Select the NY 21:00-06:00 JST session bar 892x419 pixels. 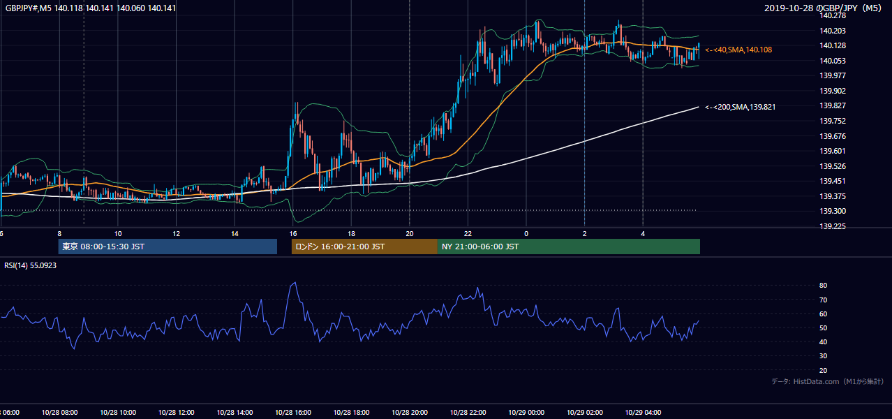(569, 247)
